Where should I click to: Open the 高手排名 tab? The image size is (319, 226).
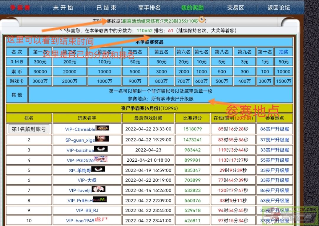coord(149,8)
